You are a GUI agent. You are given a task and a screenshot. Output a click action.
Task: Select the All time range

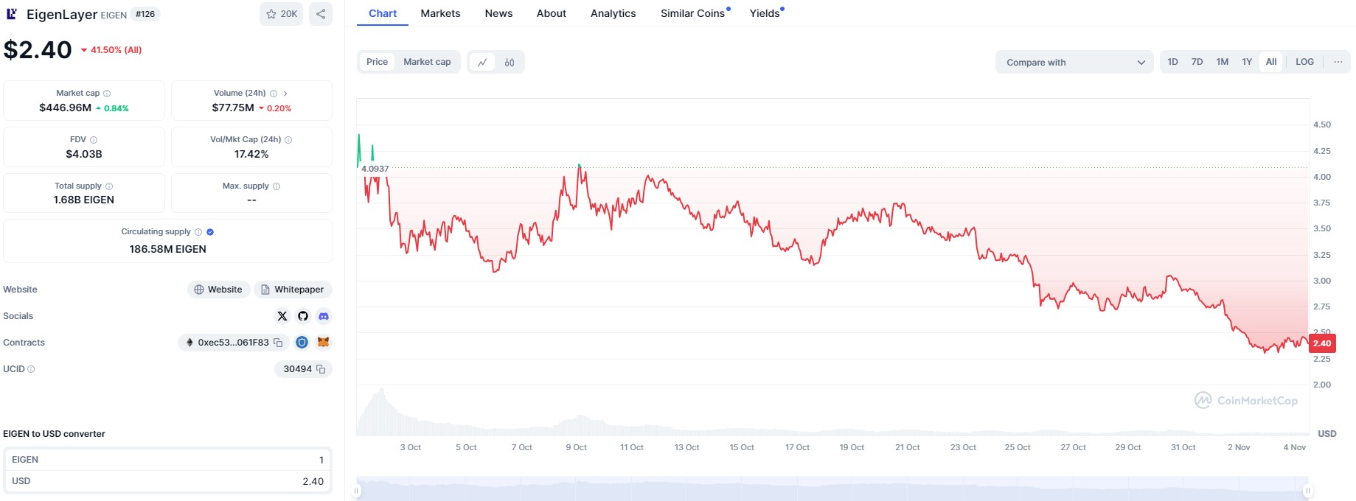pyautogui.click(x=1271, y=62)
